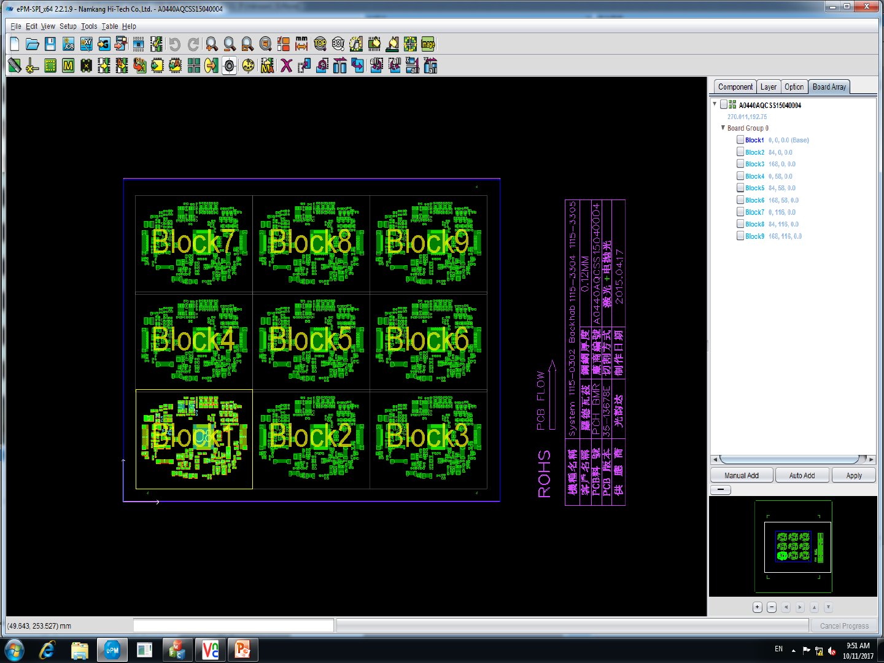
Task: Collapse the A0440AQCSS15040004 tree node
Action: 715,105
